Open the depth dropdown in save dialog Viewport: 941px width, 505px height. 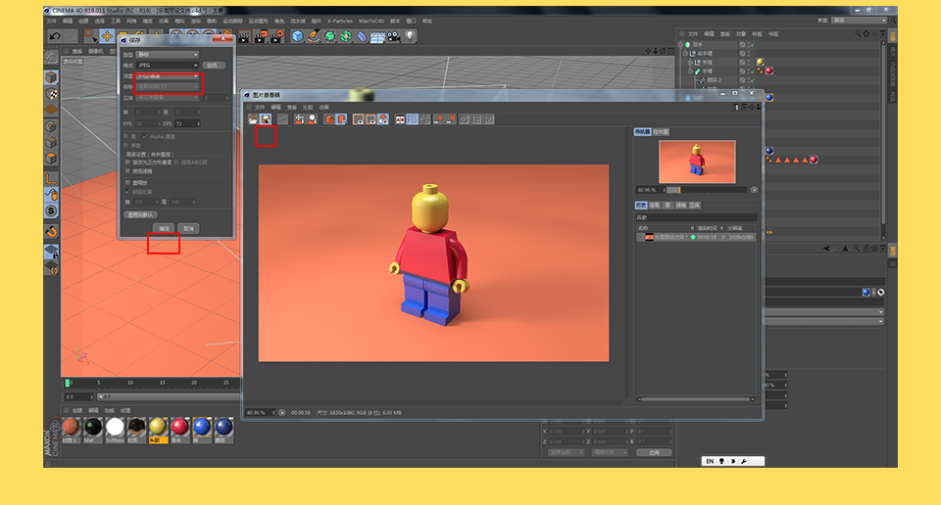pos(168,76)
